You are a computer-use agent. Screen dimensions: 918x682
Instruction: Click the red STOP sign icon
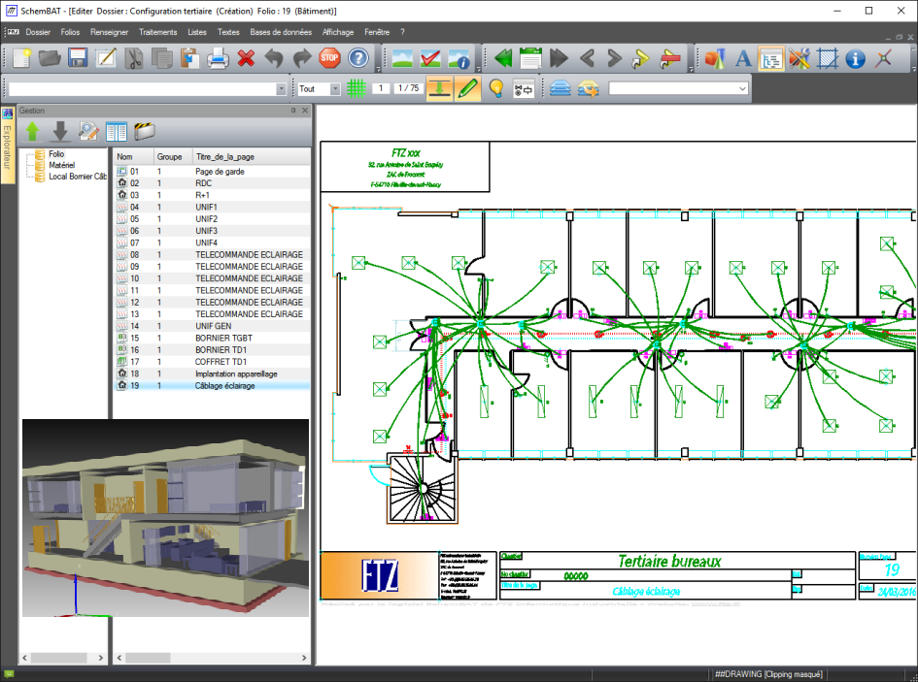click(x=329, y=58)
